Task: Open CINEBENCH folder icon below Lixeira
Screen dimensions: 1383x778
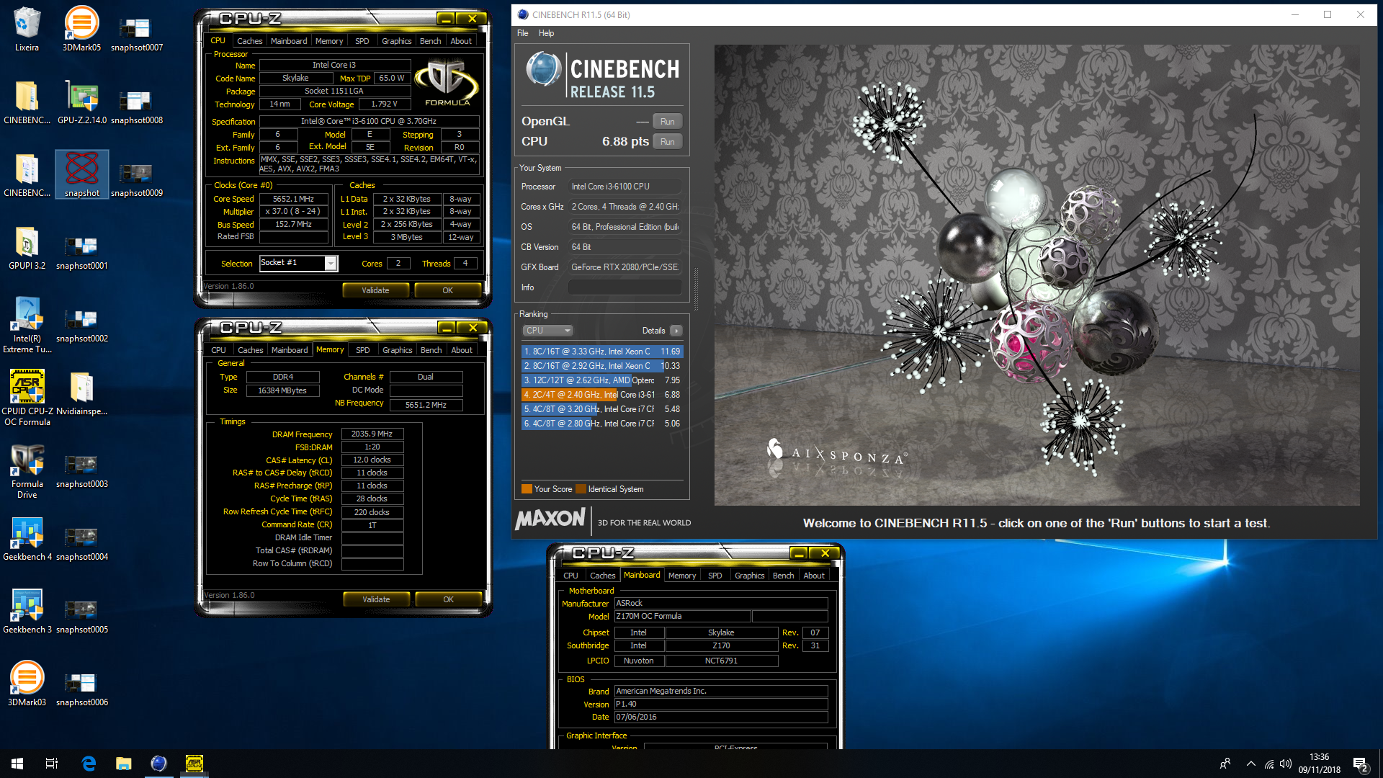Action: (27, 102)
